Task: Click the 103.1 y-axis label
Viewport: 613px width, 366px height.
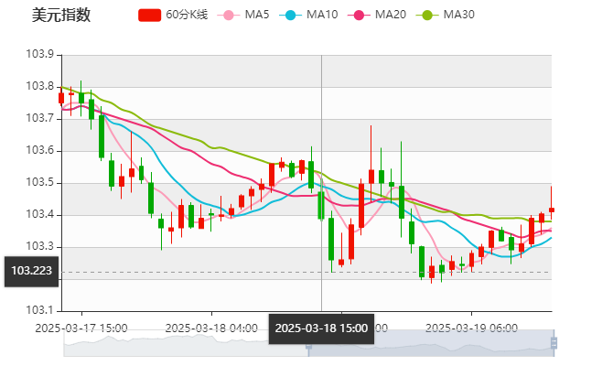Action: (38, 310)
